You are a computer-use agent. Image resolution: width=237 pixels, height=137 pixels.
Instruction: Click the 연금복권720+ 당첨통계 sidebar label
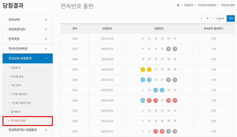23,130
